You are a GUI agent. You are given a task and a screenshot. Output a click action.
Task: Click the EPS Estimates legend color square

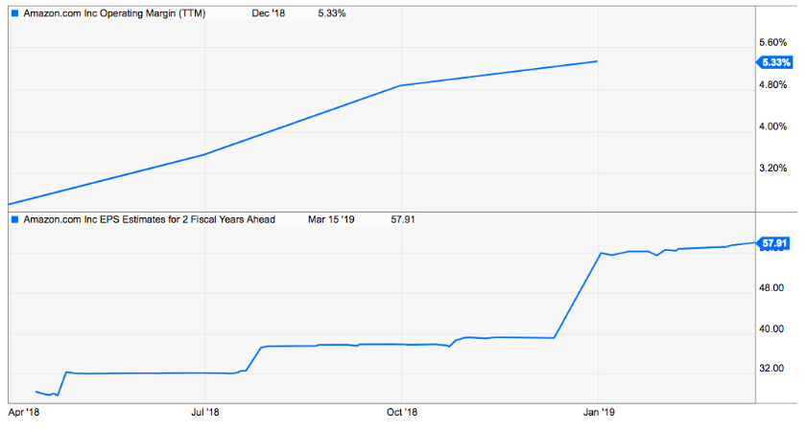click(14, 219)
